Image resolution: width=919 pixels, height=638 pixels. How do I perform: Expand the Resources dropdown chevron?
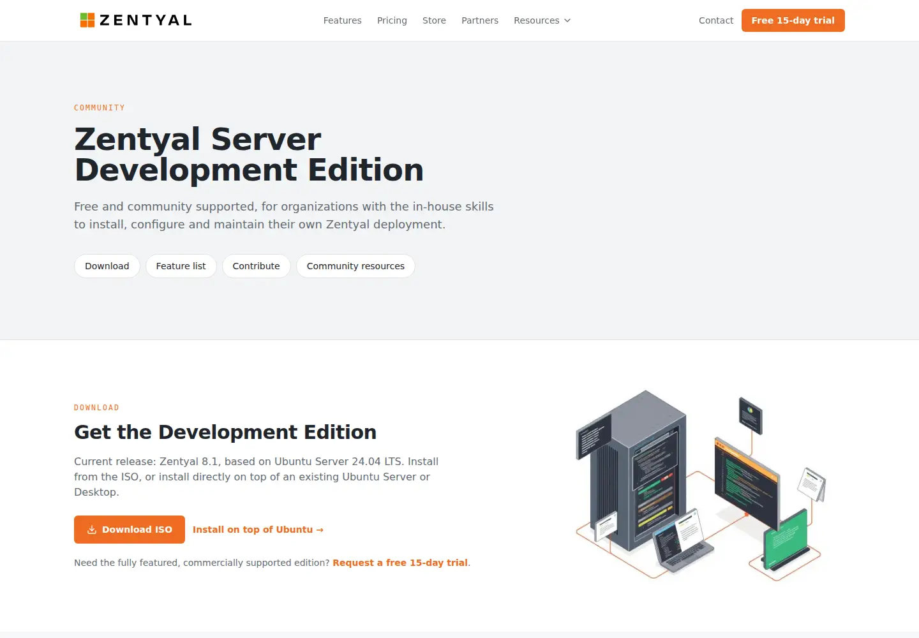click(x=567, y=20)
